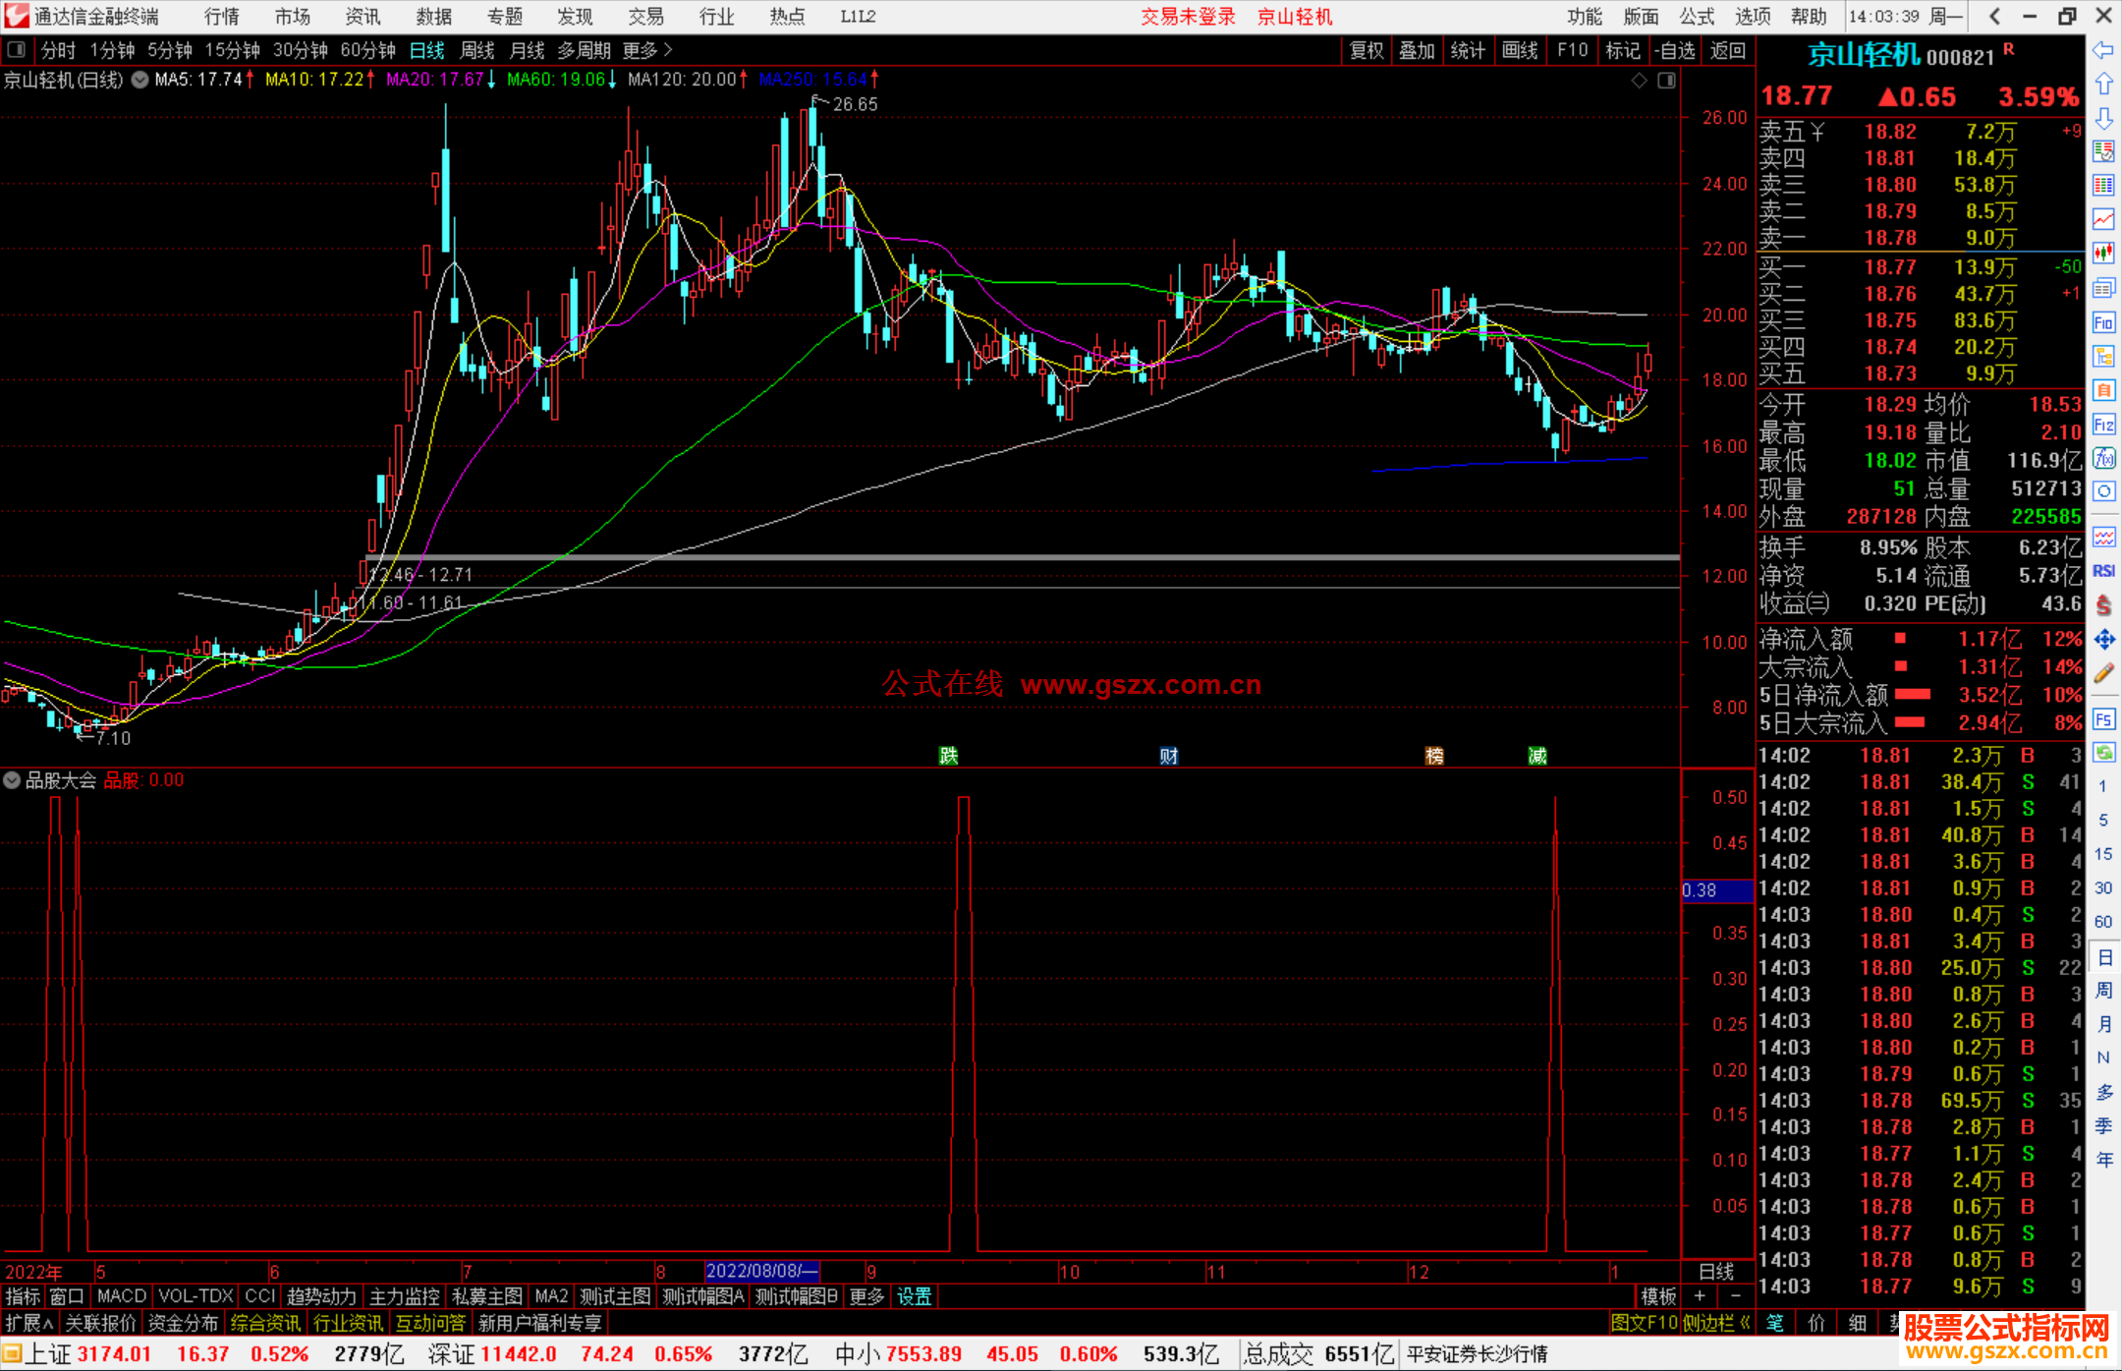
Task: Toggle the panel icon before 分时
Action: (17, 49)
